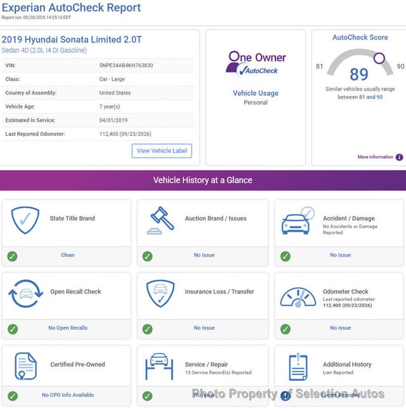Click green check by No CPO Info Available

click(x=12, y=396)
